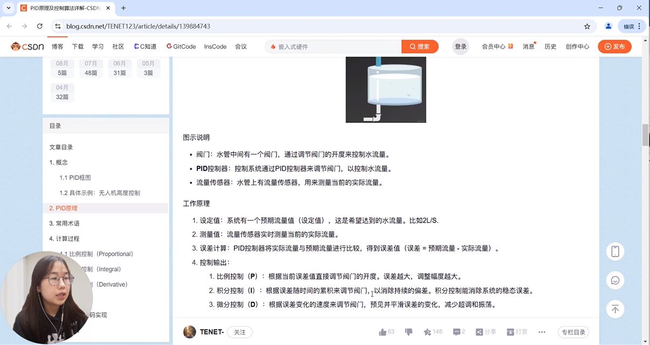Click the browser back arrow

click(x=9, y=26)
